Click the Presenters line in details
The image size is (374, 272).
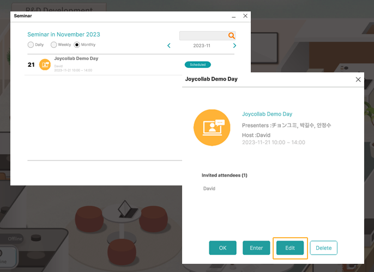tap(286, 125)
